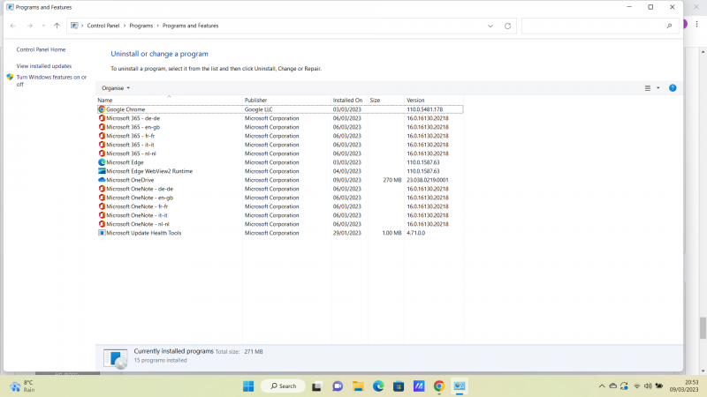Click the Microsoft Edge WebView2 Runtime icon

(102, 171)
